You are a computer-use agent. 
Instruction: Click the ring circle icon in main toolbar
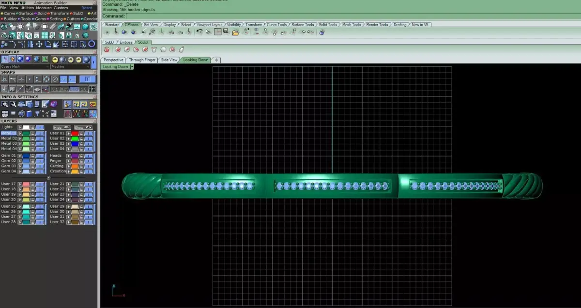tap(92, 44)
